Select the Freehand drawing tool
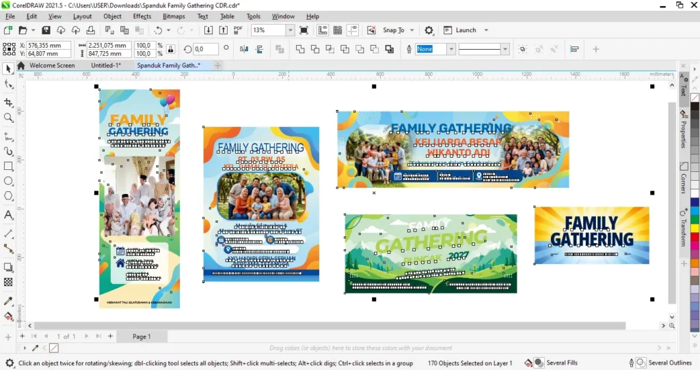The height and width of the screenshot is (370, 700). [8, 136]
